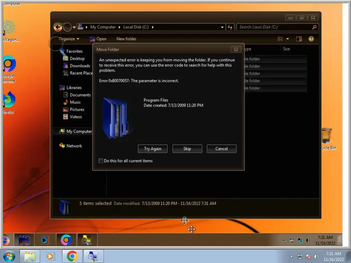This screenshot has width=351, height=263.
Task: Click the remote viewer app in host taskbar
Action: 93,256
